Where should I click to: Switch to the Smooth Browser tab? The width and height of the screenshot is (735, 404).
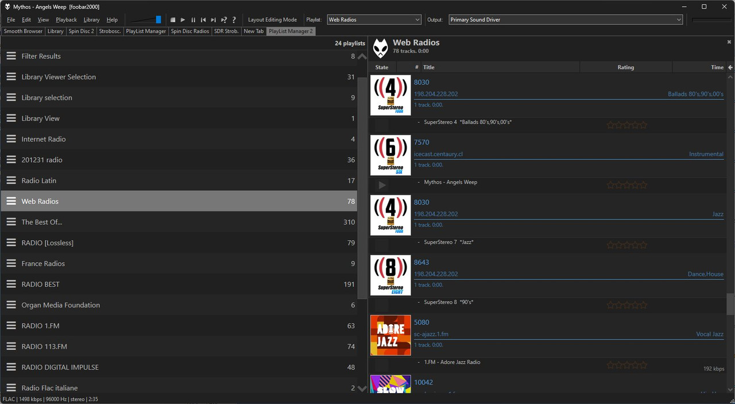23,31
